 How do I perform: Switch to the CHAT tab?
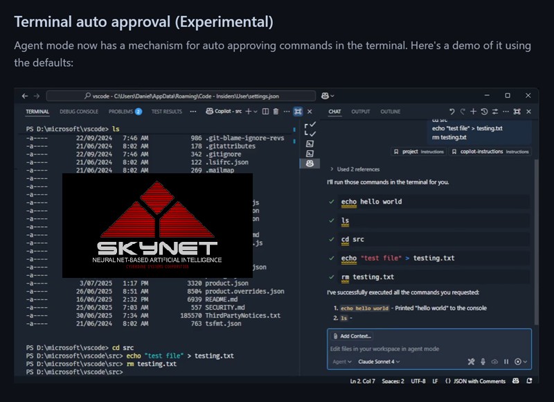point(334,112)
